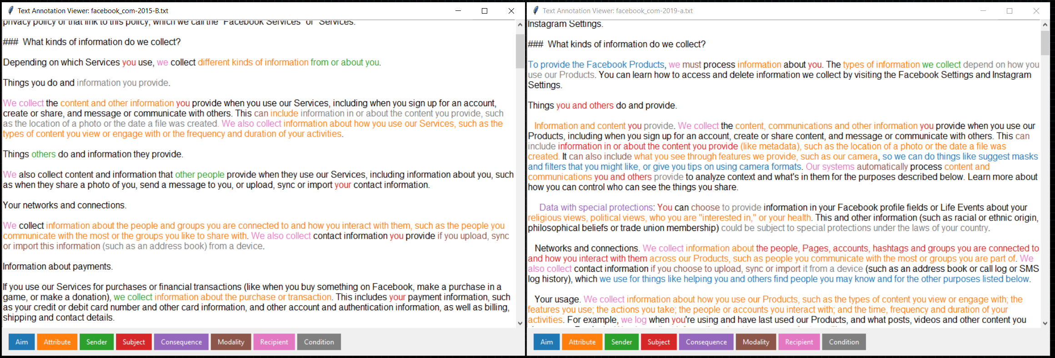This screenshot has width=1055, height=358.
Task: Click the Condition button in the 2019-a window
Action: coord(844,342)
